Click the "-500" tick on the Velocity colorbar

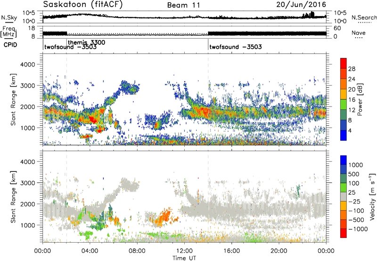coord(357,220)
